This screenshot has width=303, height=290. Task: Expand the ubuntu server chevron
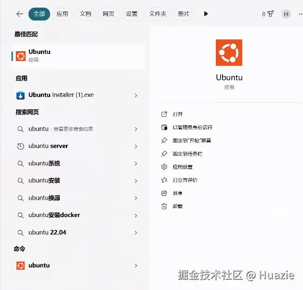[x=136, y=146]
